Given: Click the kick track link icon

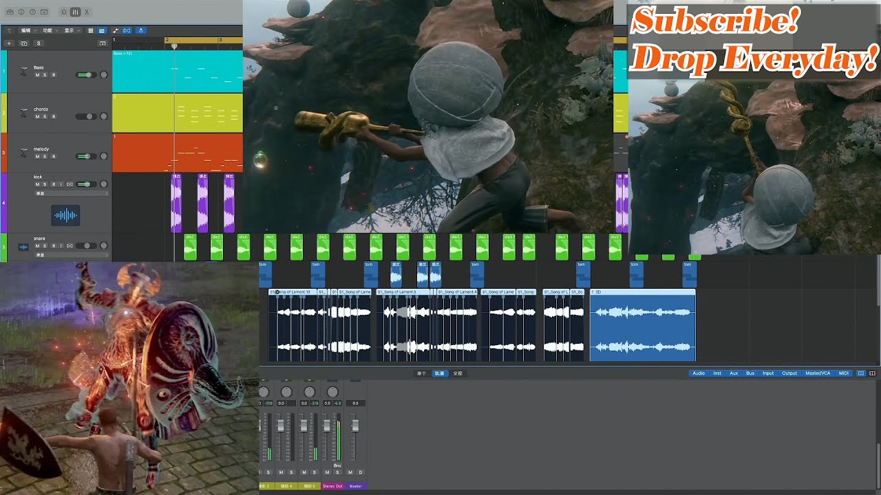Looking at the screenshot, I should tap(70, 184).
